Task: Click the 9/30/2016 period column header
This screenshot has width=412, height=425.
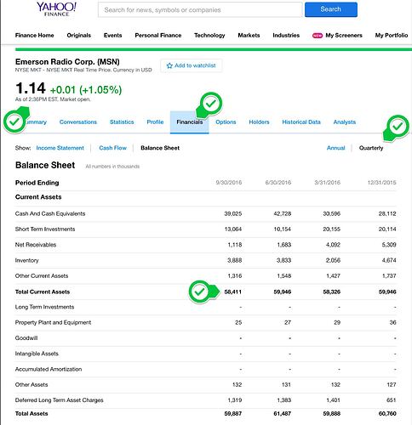Action: tap(229, 183)
